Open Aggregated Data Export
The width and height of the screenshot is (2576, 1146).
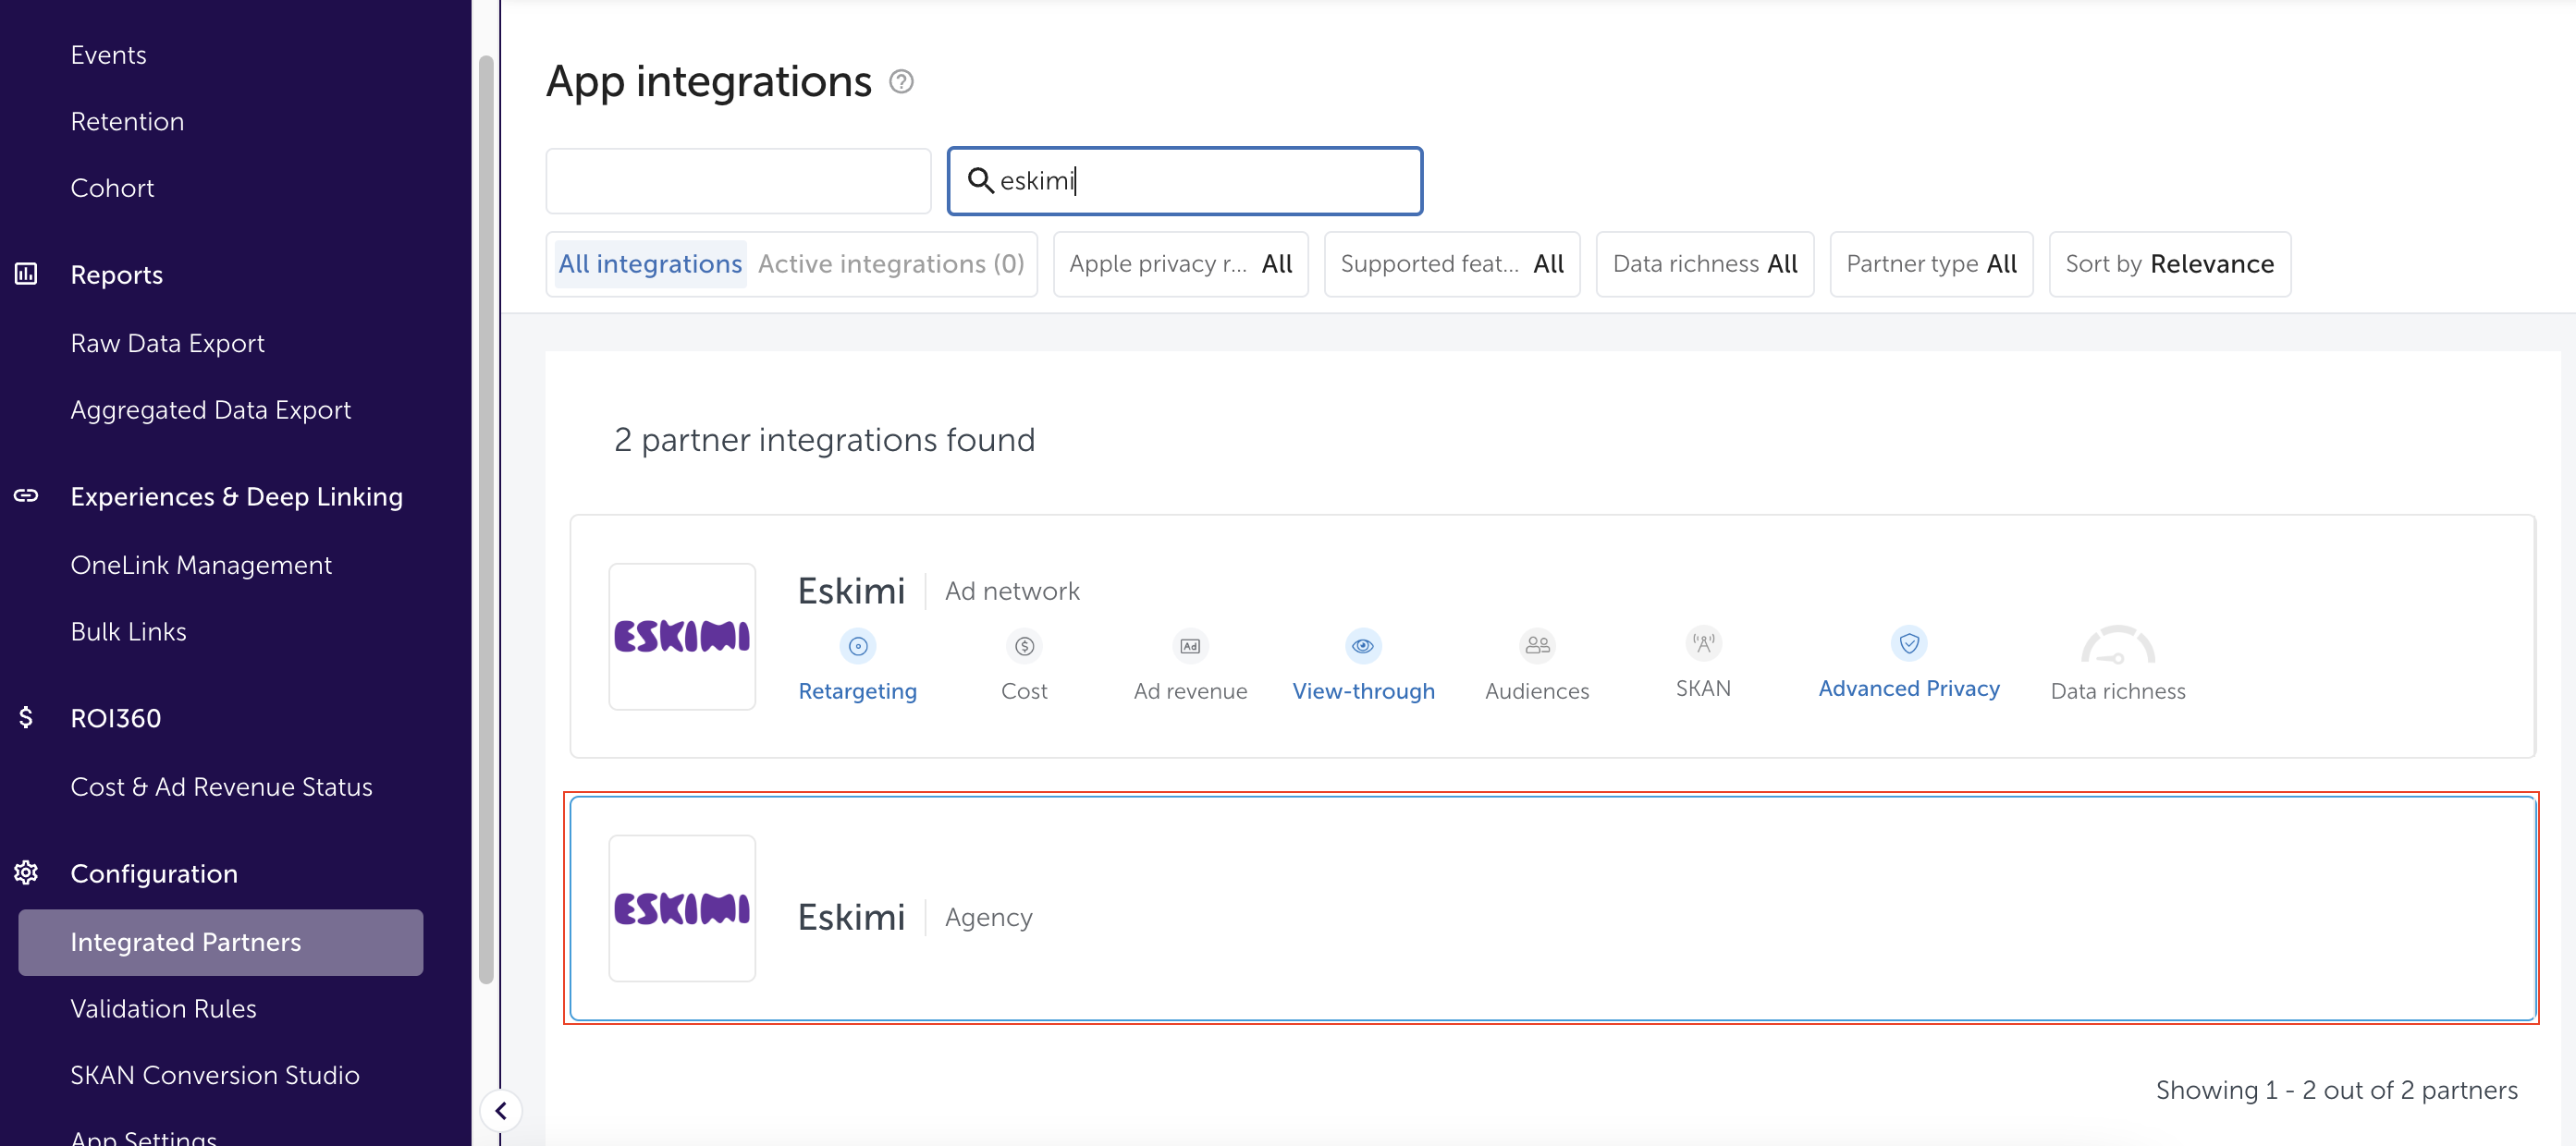[x=210, y=409]
